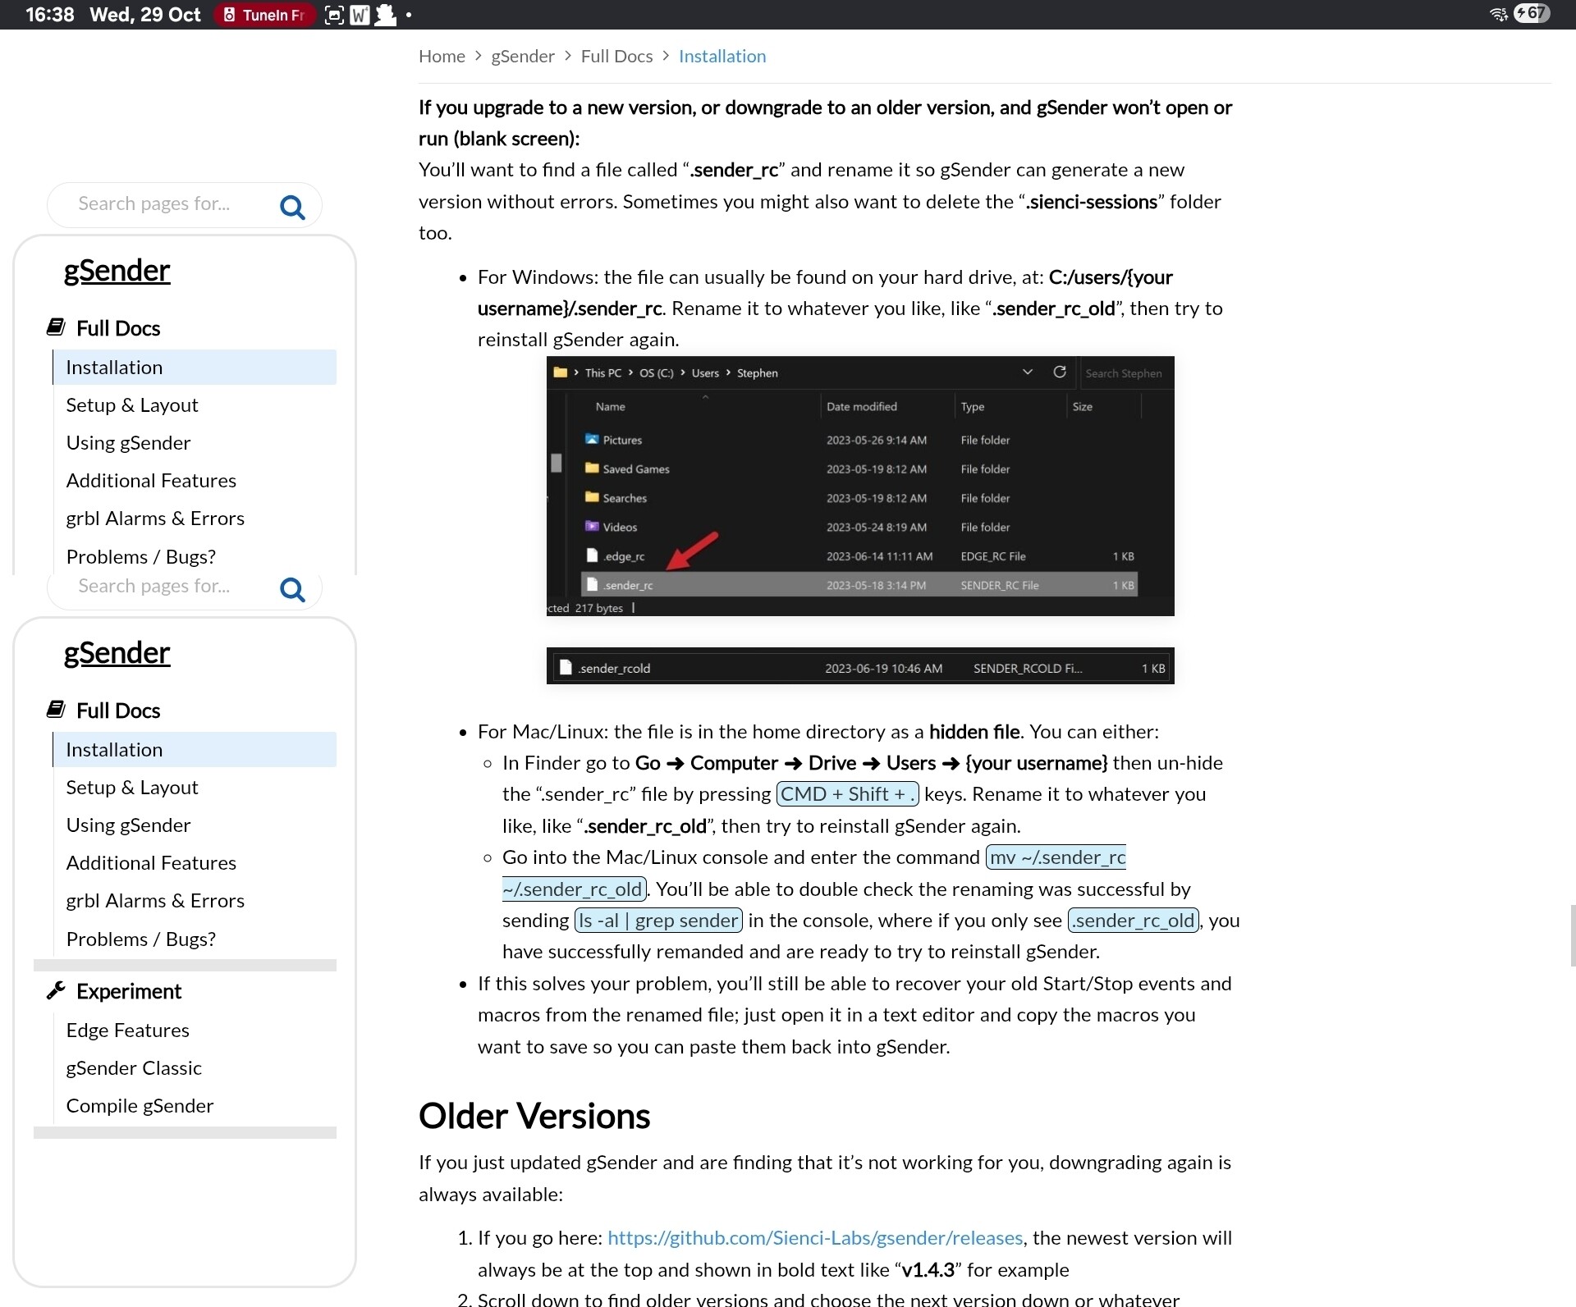Click the .sender_rc file explorer screenshot
1576x1307 pixels.
click(x=860, y=486)
